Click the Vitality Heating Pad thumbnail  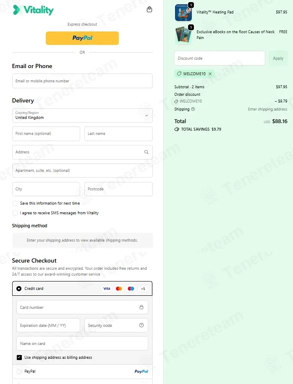[x=183, y=13]
